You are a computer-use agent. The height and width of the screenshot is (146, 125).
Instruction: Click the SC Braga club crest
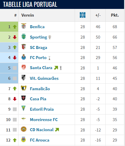point(24,47)
